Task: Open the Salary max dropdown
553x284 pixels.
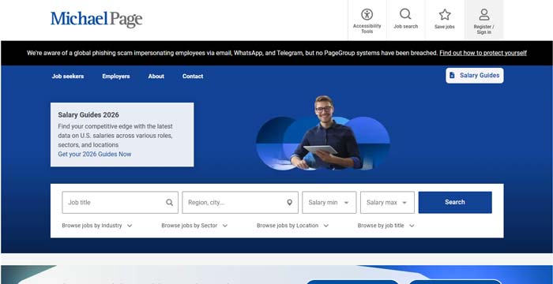Action: 387,202
